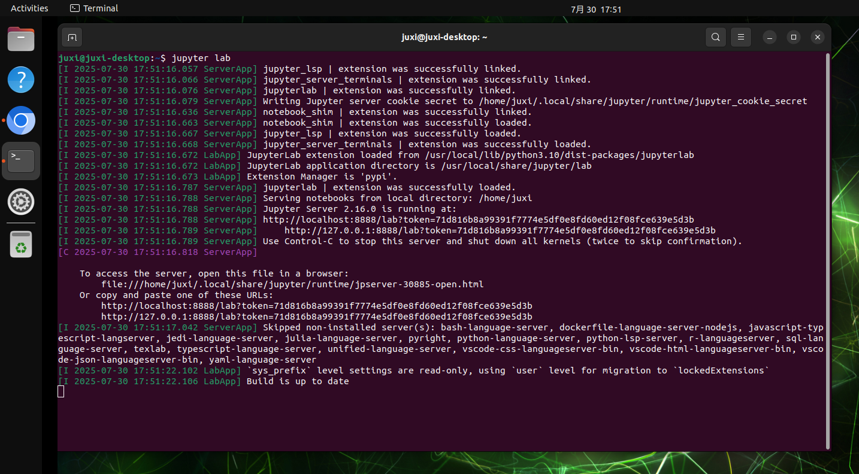Click '`sys_prefix` level settings are read-only' line
The width and height of the screenshot is (859, 474).
click(x=508, y=370)
